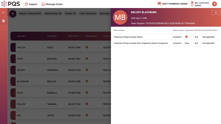The width and height of the screenshot is (221, 124).
Task: Open patient O'DOR row
Action: click(60, 93)
